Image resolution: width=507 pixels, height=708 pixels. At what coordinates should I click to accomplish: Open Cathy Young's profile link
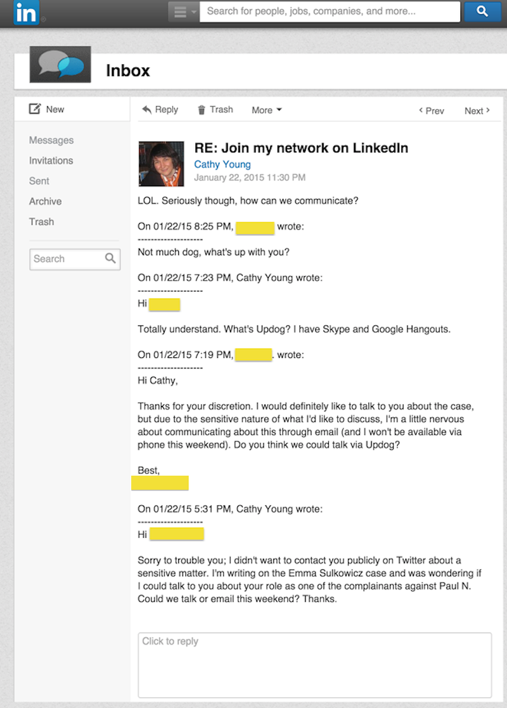pos(222,164)
